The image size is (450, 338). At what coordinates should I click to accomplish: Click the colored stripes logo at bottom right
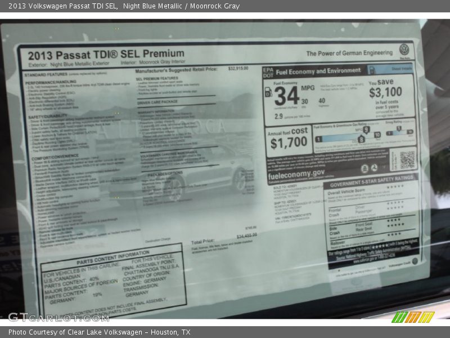pyautogui.click(x=413, y=317)
